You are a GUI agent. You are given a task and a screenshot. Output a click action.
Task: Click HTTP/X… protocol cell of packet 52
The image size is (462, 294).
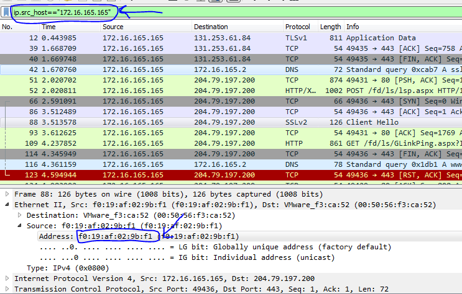click(x=300, y=91)
